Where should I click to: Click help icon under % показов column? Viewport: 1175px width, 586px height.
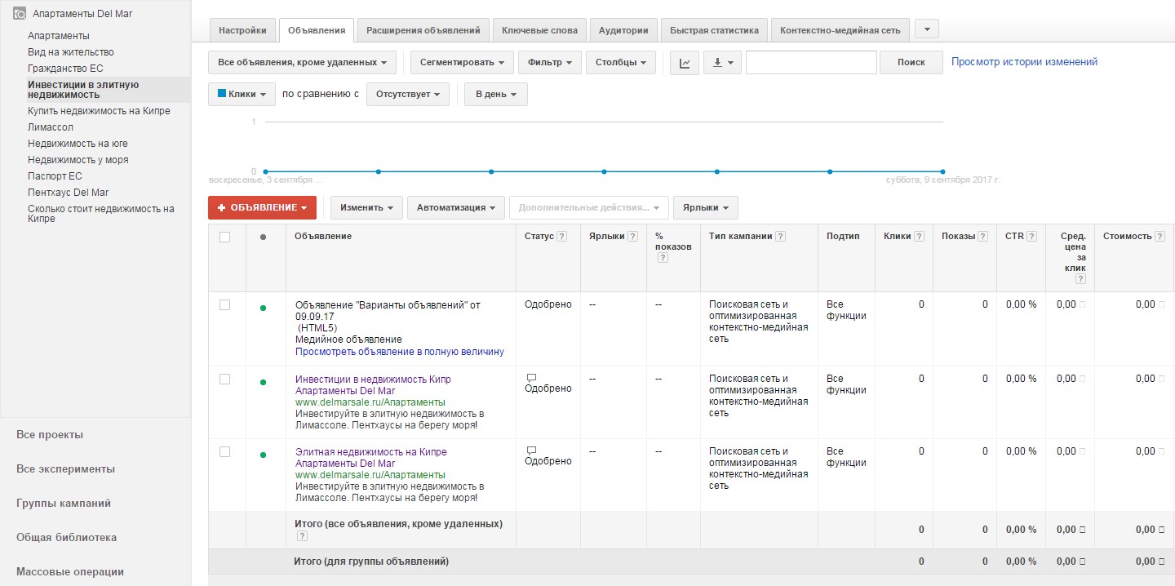pos(663,258)
